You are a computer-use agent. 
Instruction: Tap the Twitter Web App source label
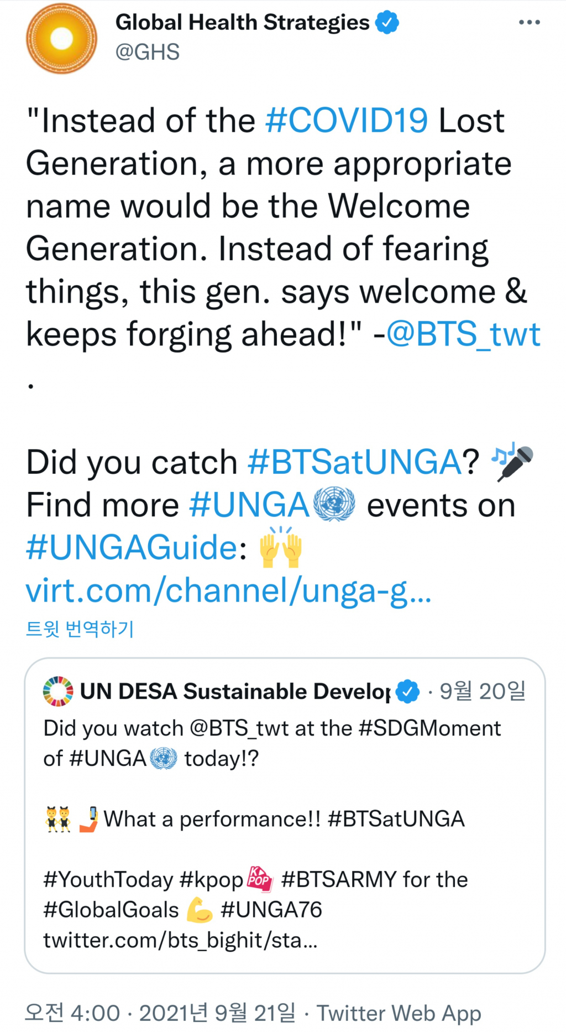(x=399, y=1013)
